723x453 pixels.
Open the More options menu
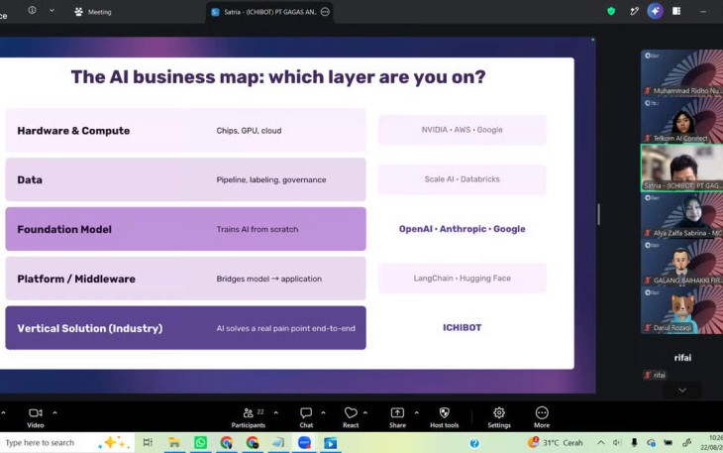coord(542,417)
